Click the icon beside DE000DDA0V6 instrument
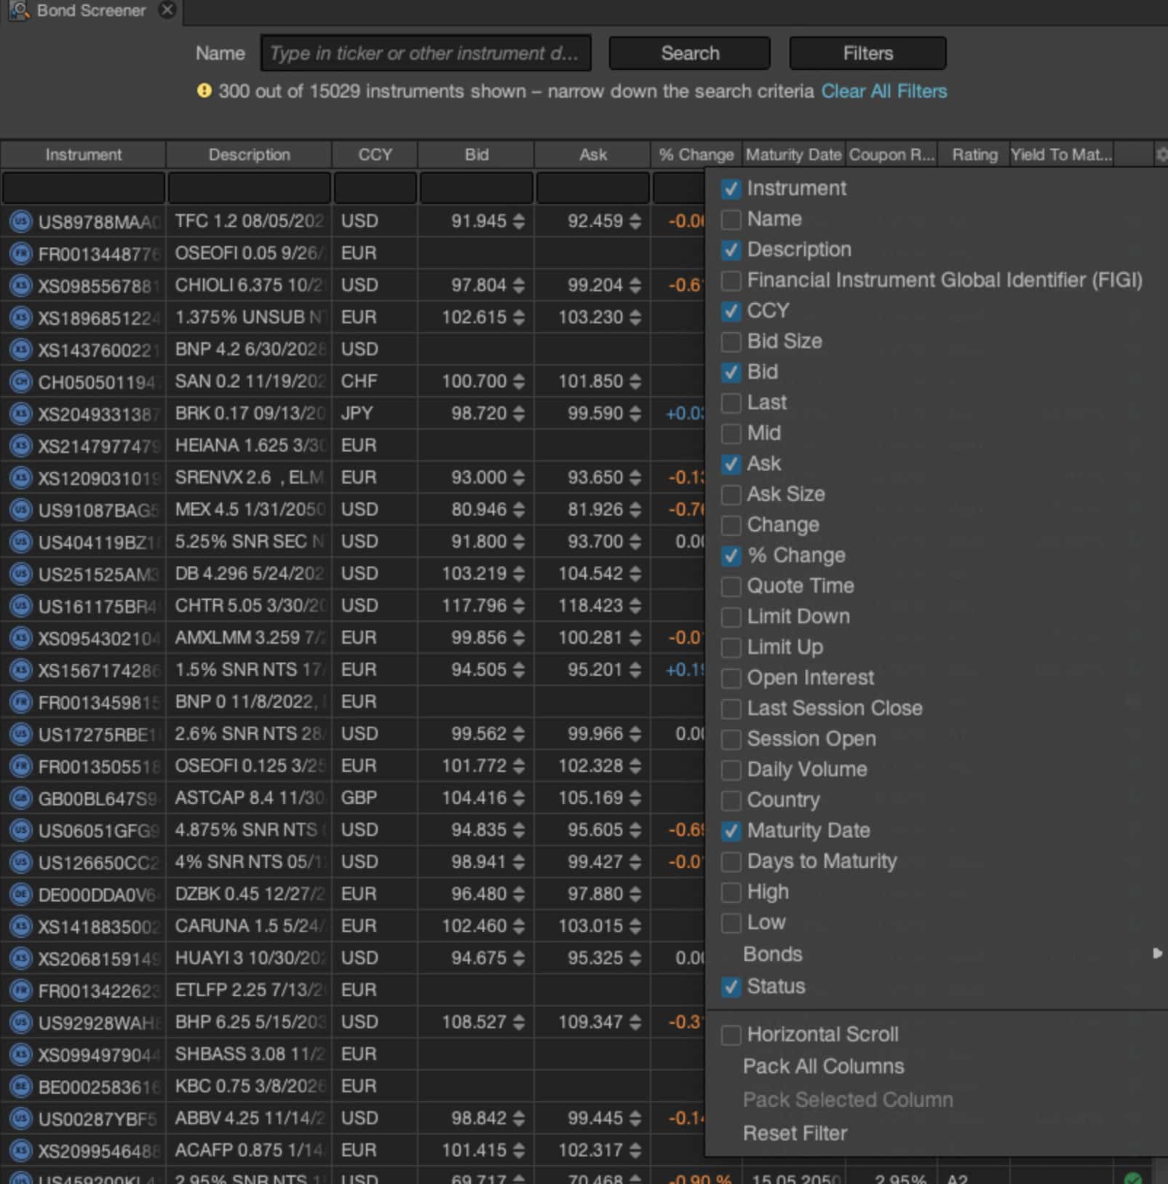The height and width of the screenshot is (1184, 1168). (21, 894)
